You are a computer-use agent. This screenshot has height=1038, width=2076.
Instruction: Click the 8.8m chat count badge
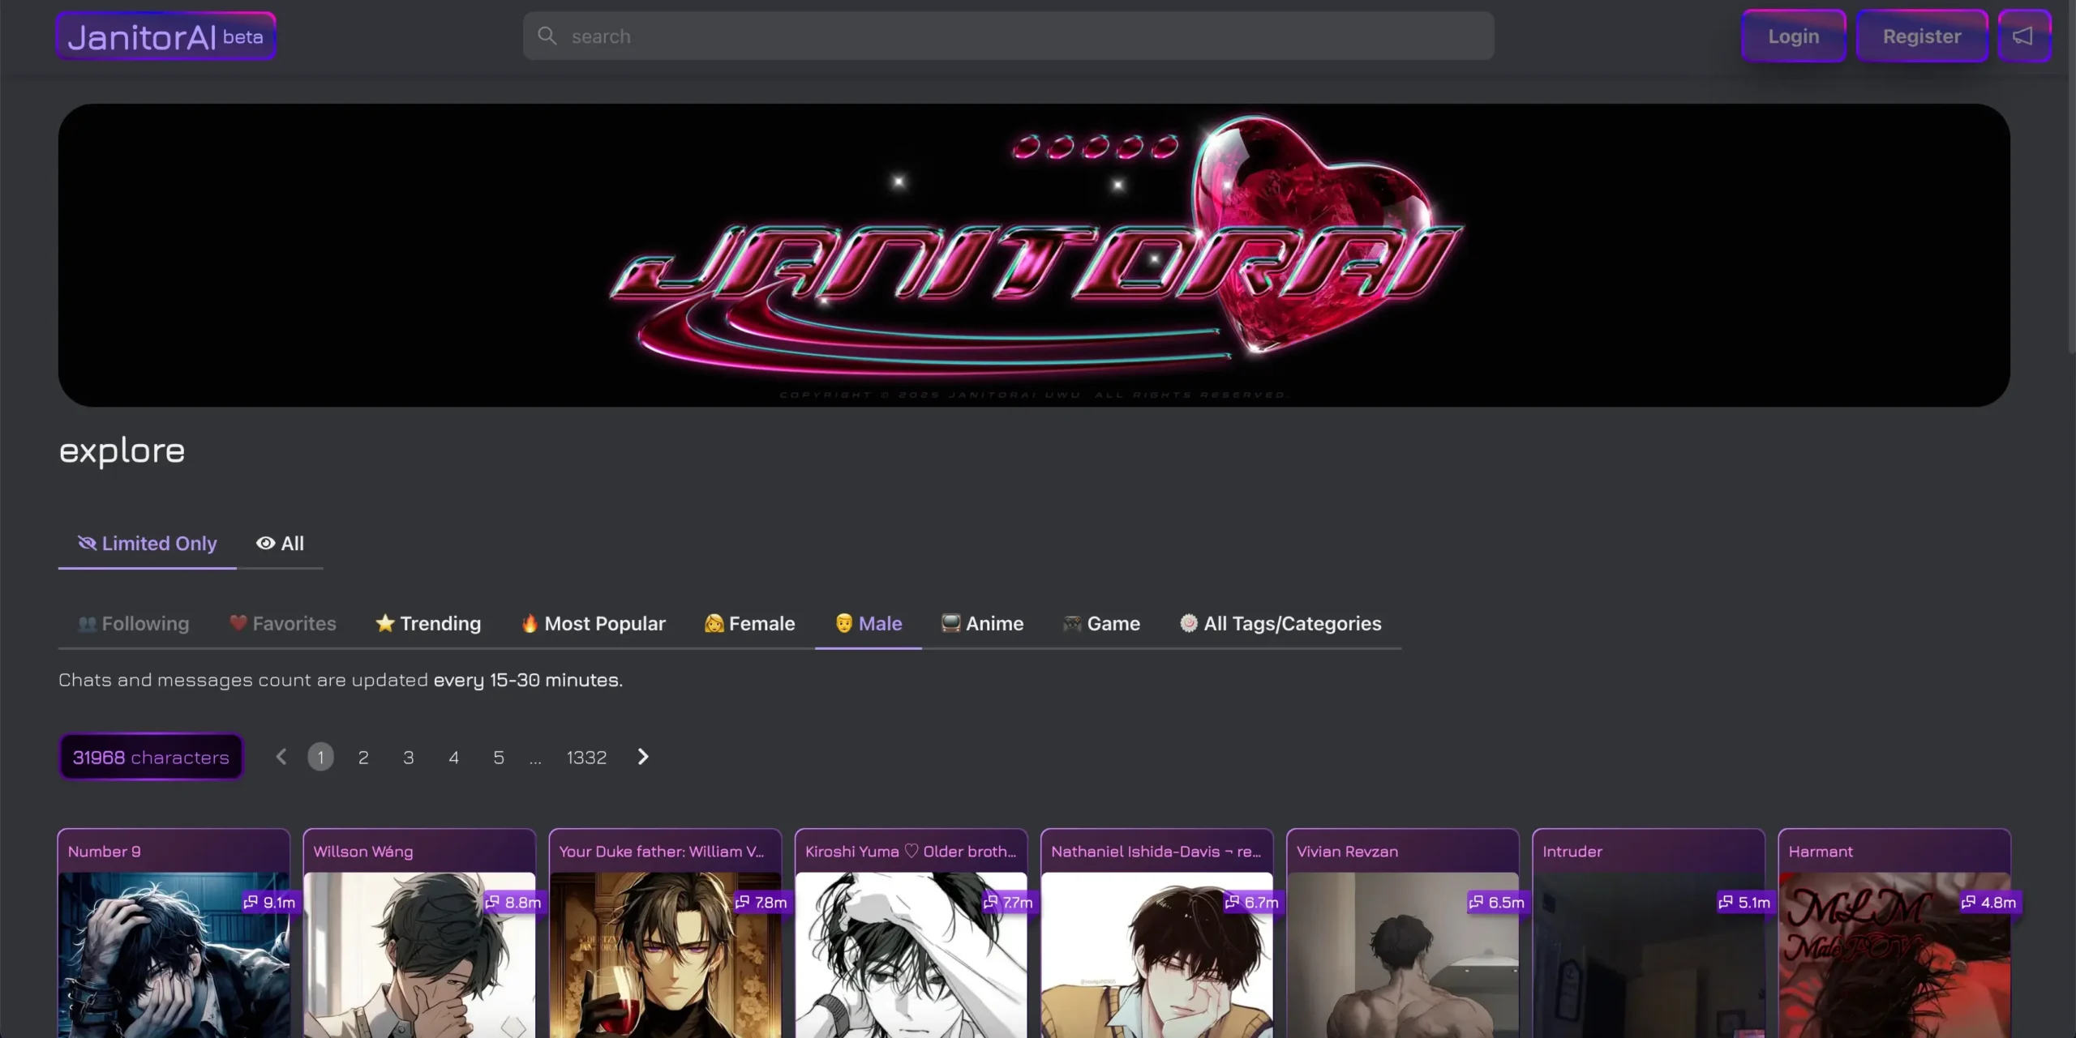[x=514, y=902]
